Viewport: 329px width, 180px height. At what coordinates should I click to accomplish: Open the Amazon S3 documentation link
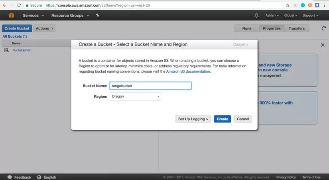coord(188,71)
